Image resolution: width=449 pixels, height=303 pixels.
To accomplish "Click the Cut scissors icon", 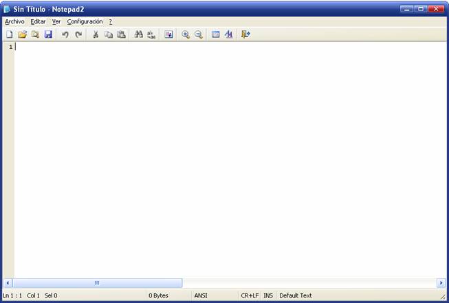I will (x=96, y=34).
